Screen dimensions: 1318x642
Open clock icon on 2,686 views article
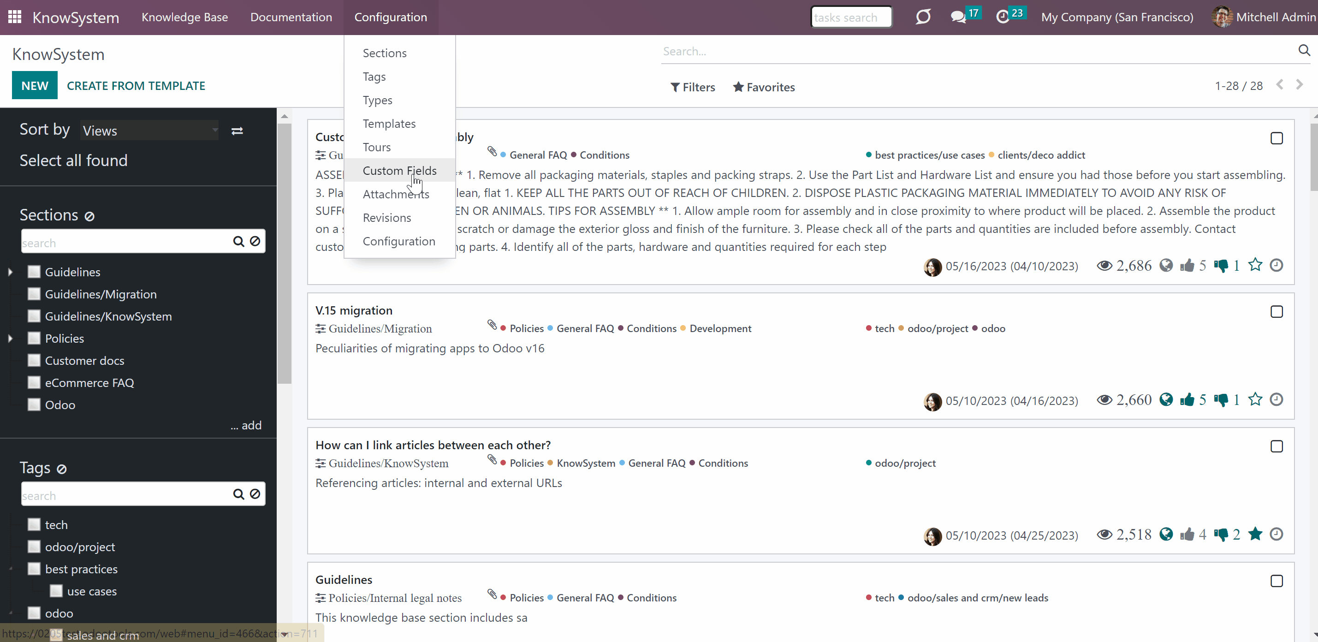click(x=1276, y=265)
